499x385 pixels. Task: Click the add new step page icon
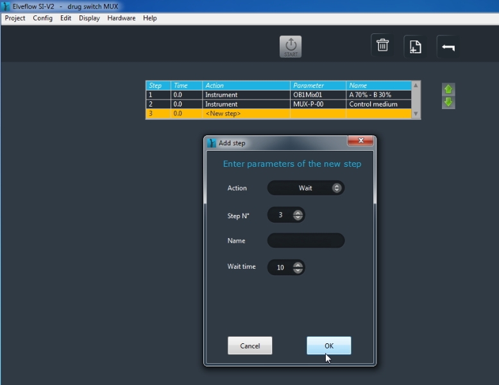pos(415,47)
